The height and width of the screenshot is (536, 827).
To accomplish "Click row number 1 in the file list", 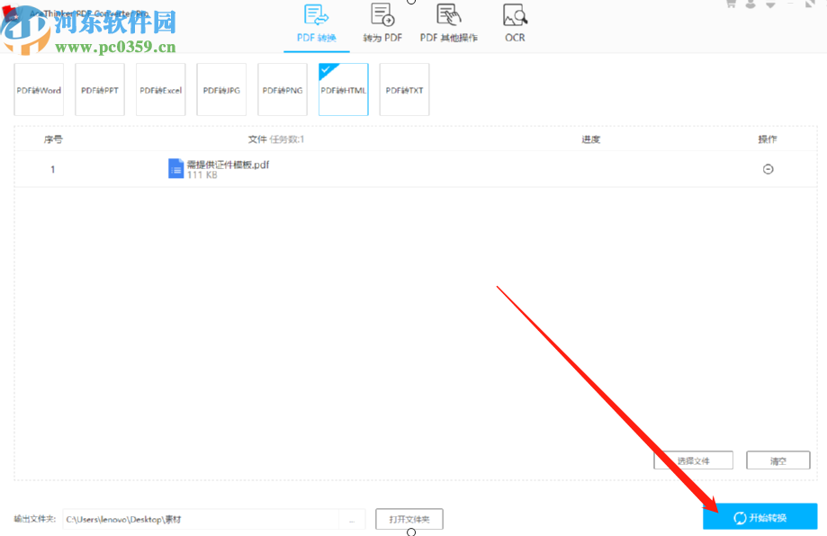I will (53, 169).
